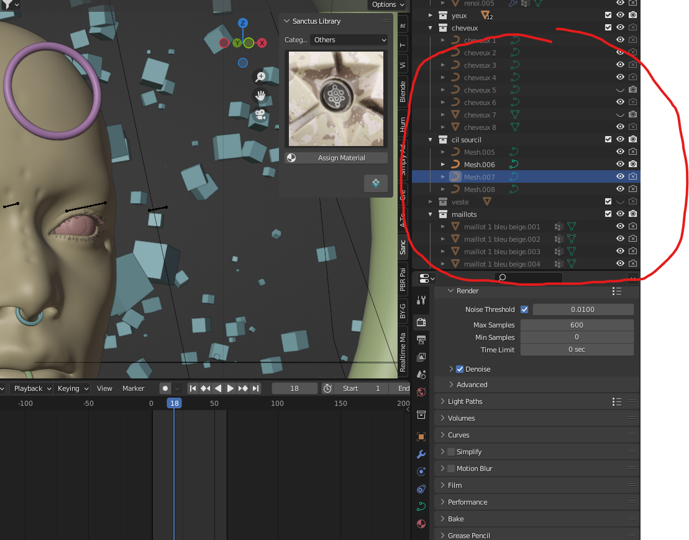Expand the Performance panel
689x540 pixels.
[442, 501]
